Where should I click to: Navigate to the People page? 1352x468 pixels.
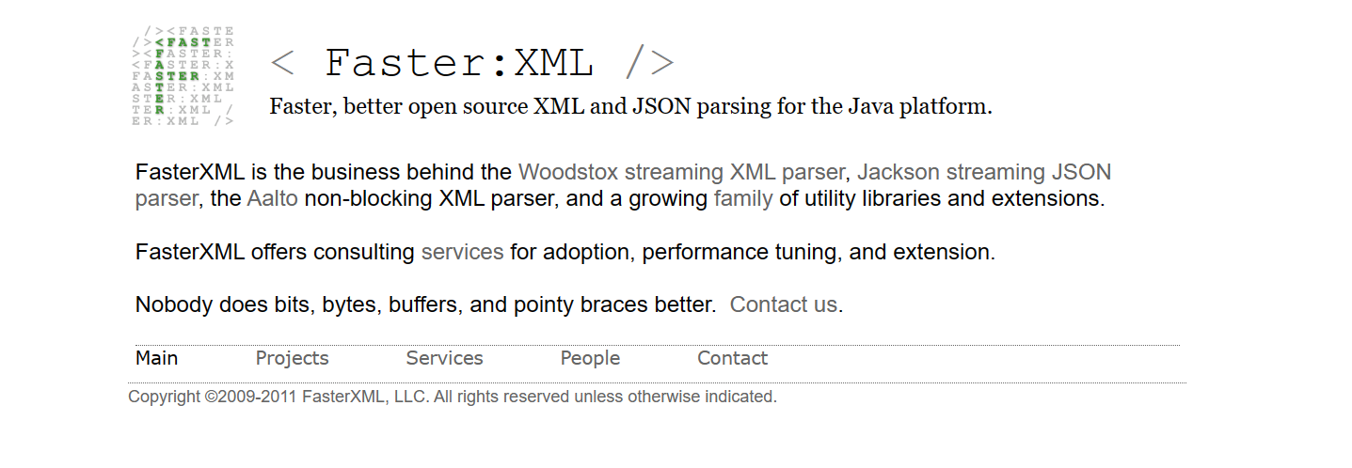tap(590, 358)
